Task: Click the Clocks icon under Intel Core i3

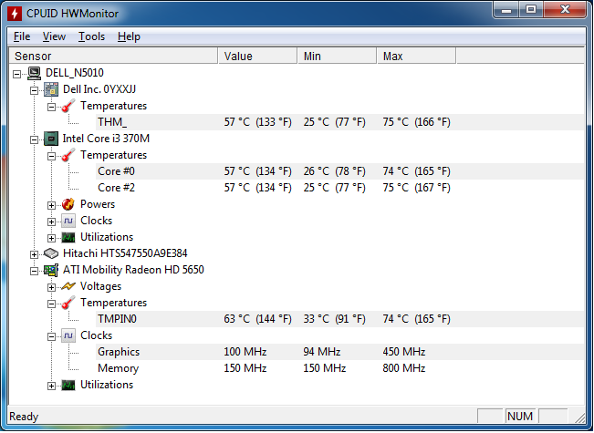Action: click(68, 221)
